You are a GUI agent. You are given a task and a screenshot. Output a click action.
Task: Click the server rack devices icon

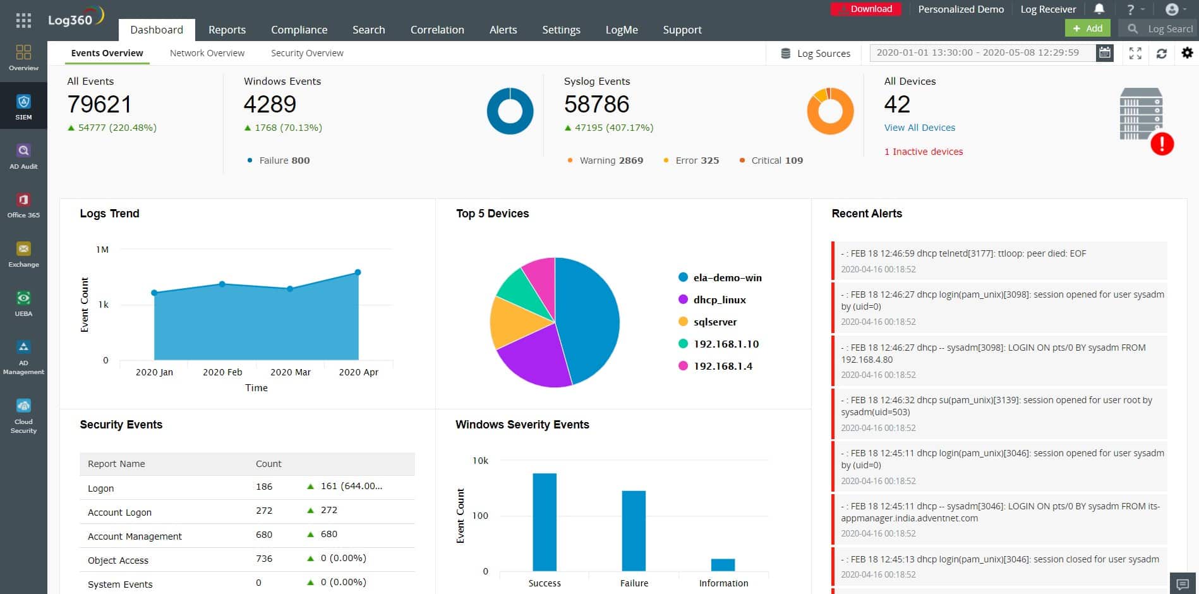coord(1141,114)
